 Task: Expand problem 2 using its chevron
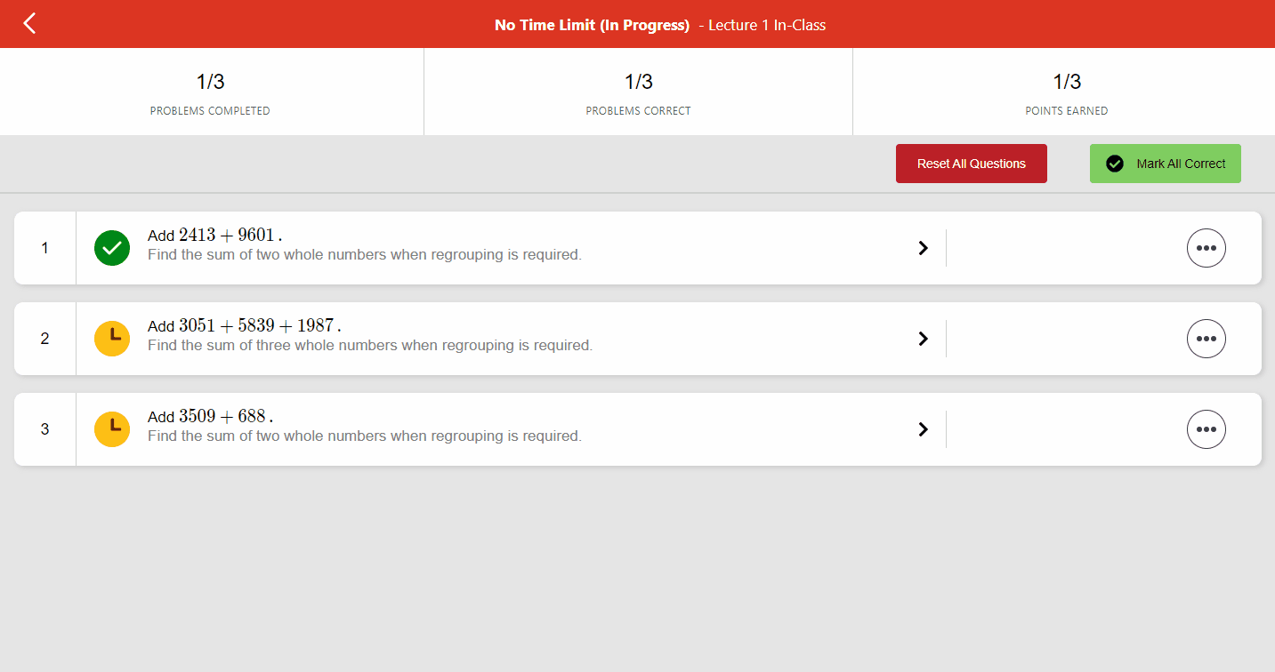pyautogui.click(x=923, y=339)
